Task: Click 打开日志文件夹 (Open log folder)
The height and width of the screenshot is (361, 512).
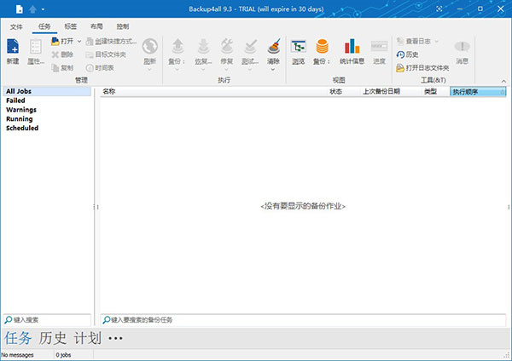Action: [422, 68]
